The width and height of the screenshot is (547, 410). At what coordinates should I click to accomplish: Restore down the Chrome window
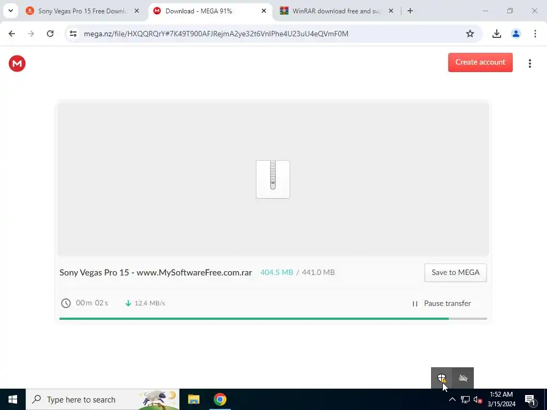point(510,11)
